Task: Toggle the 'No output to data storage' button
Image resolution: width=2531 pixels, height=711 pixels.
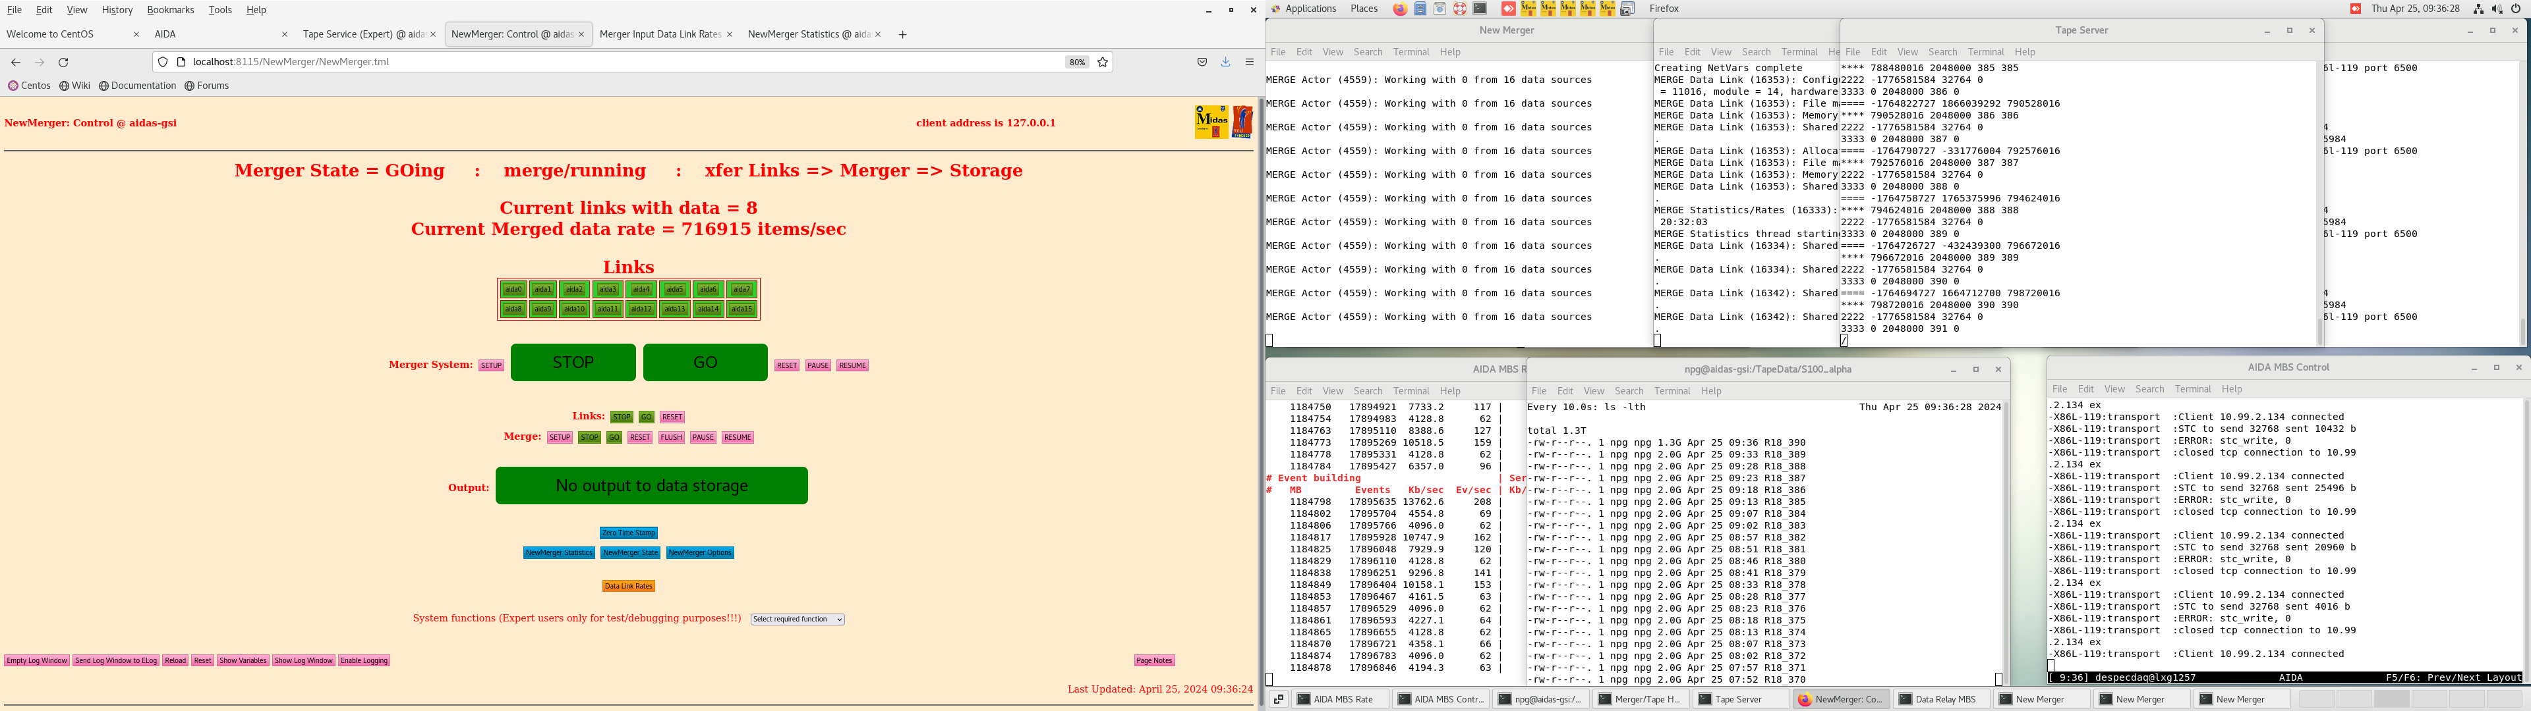Action: (x=651, y=486)
